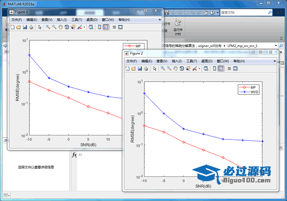Click command window fx prompt
287x201 pixels.
[74, 155]
